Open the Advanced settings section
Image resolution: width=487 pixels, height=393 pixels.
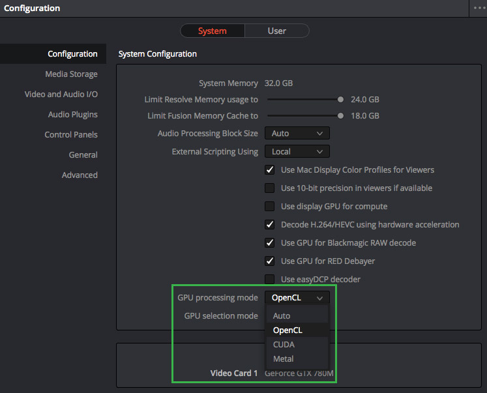pyautogui.click(x=80, y=175)
